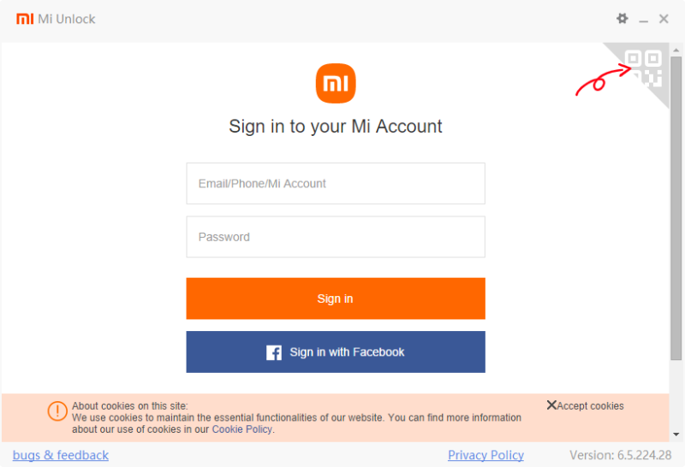Switch to QR code sign-in
Screen dimensions: 685x467
(644, 68)
